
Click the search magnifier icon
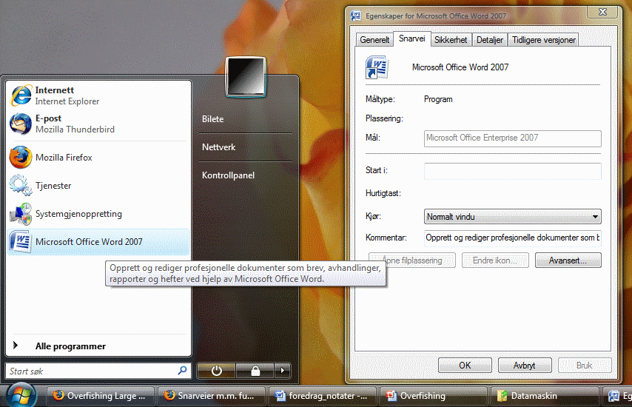(182, 370)
